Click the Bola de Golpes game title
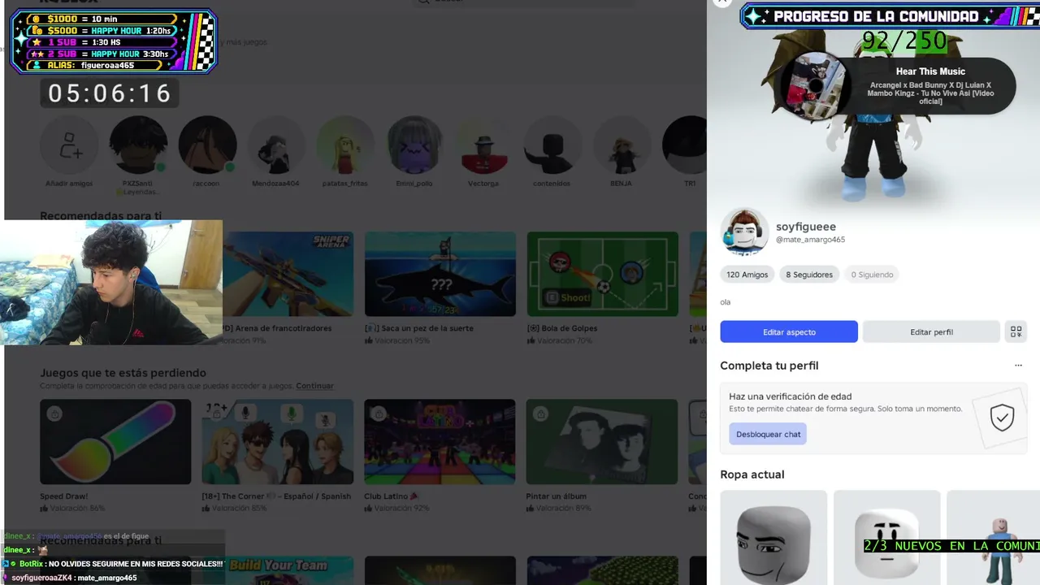 562,328
